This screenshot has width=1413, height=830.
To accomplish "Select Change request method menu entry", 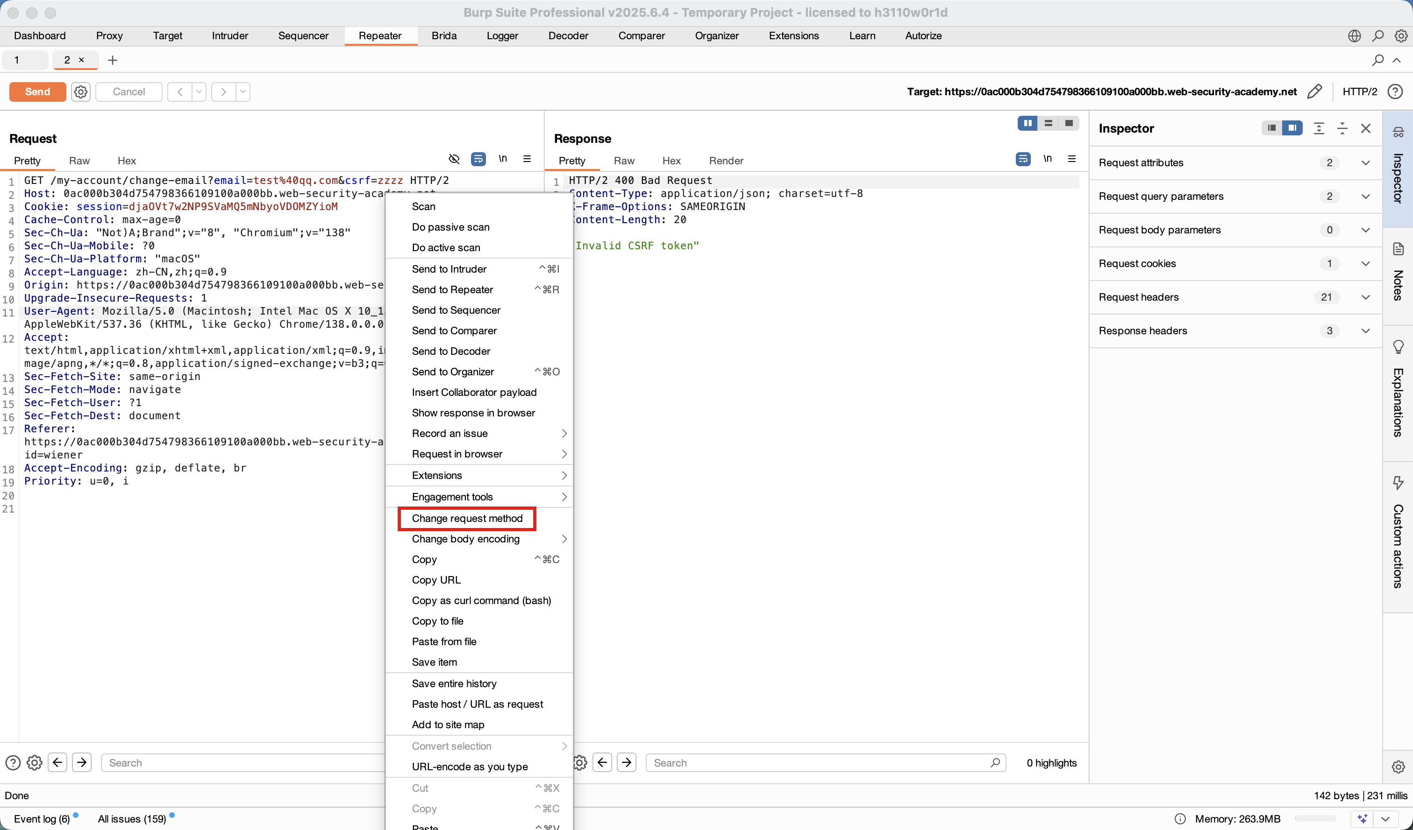I will [466, 518].
